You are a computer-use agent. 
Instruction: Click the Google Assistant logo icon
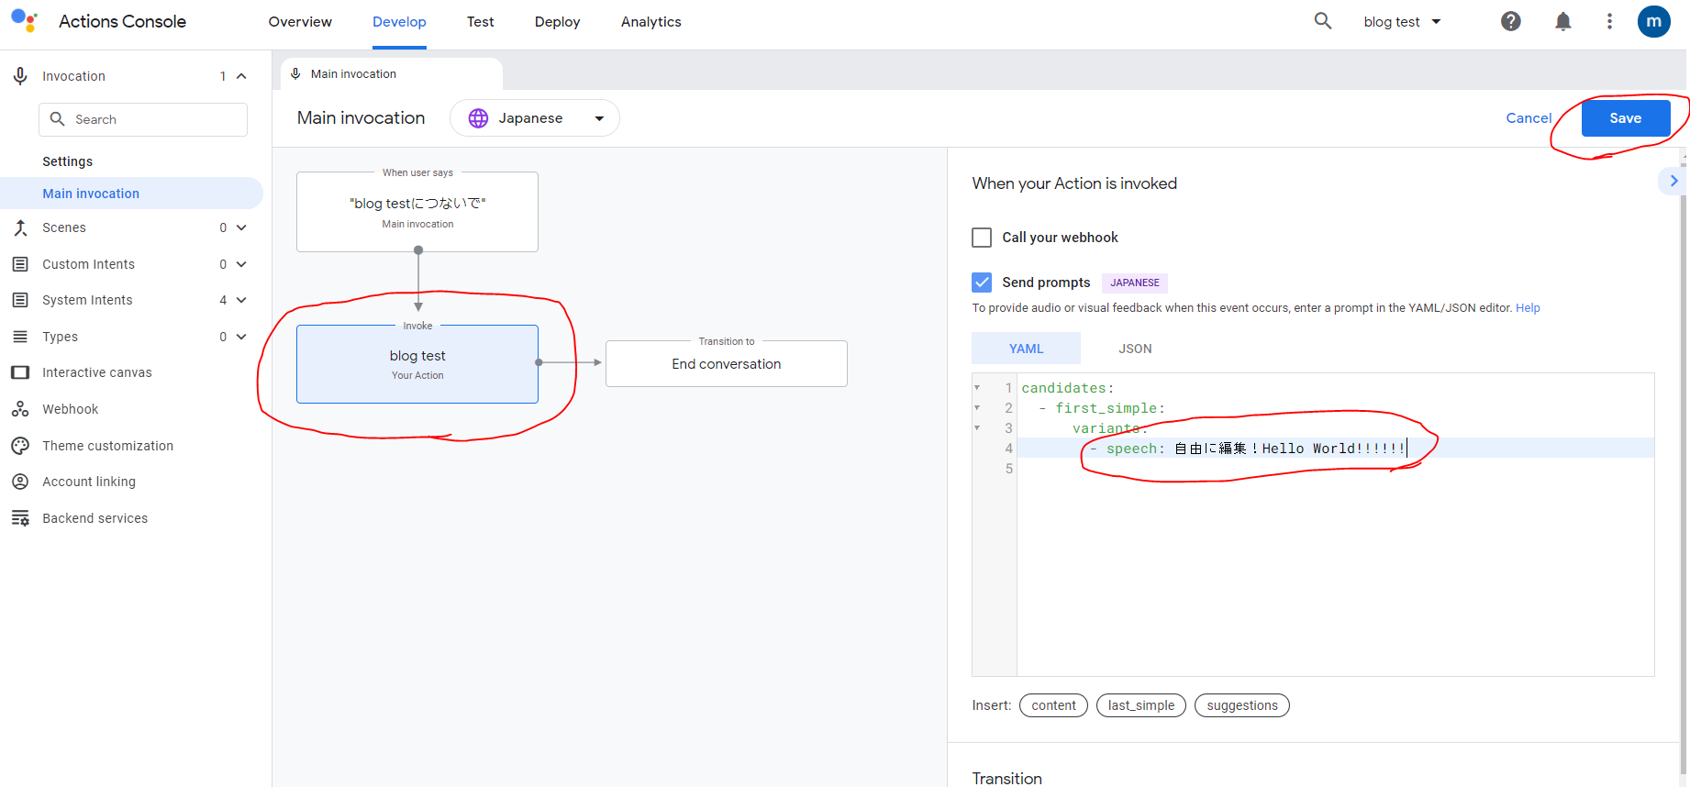pos(25,20)
